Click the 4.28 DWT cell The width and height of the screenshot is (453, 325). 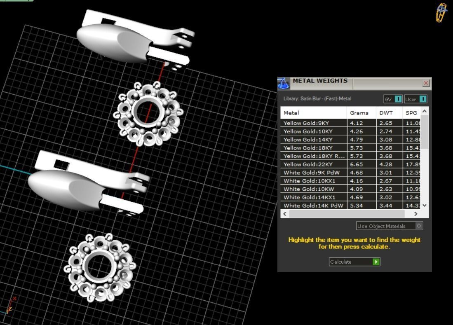pyautogui.click(x=390, y=164)
